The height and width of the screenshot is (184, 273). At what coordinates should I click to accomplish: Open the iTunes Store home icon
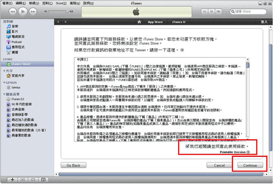139,22
